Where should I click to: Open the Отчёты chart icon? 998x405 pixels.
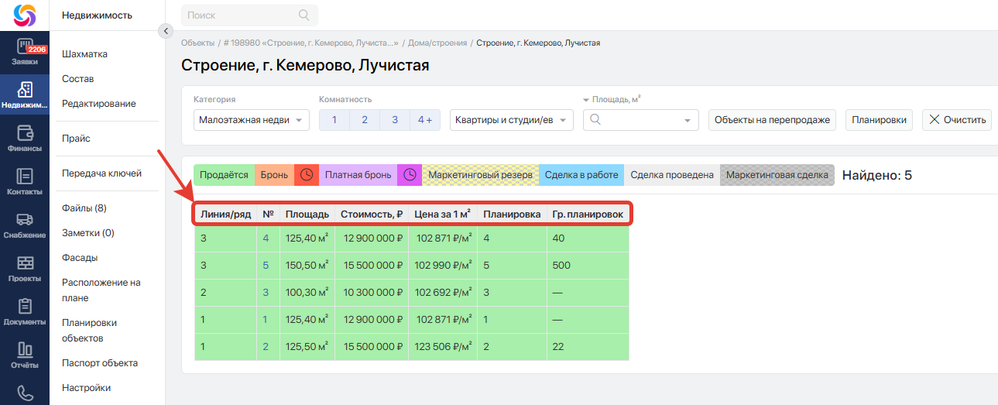coord(24,350)
